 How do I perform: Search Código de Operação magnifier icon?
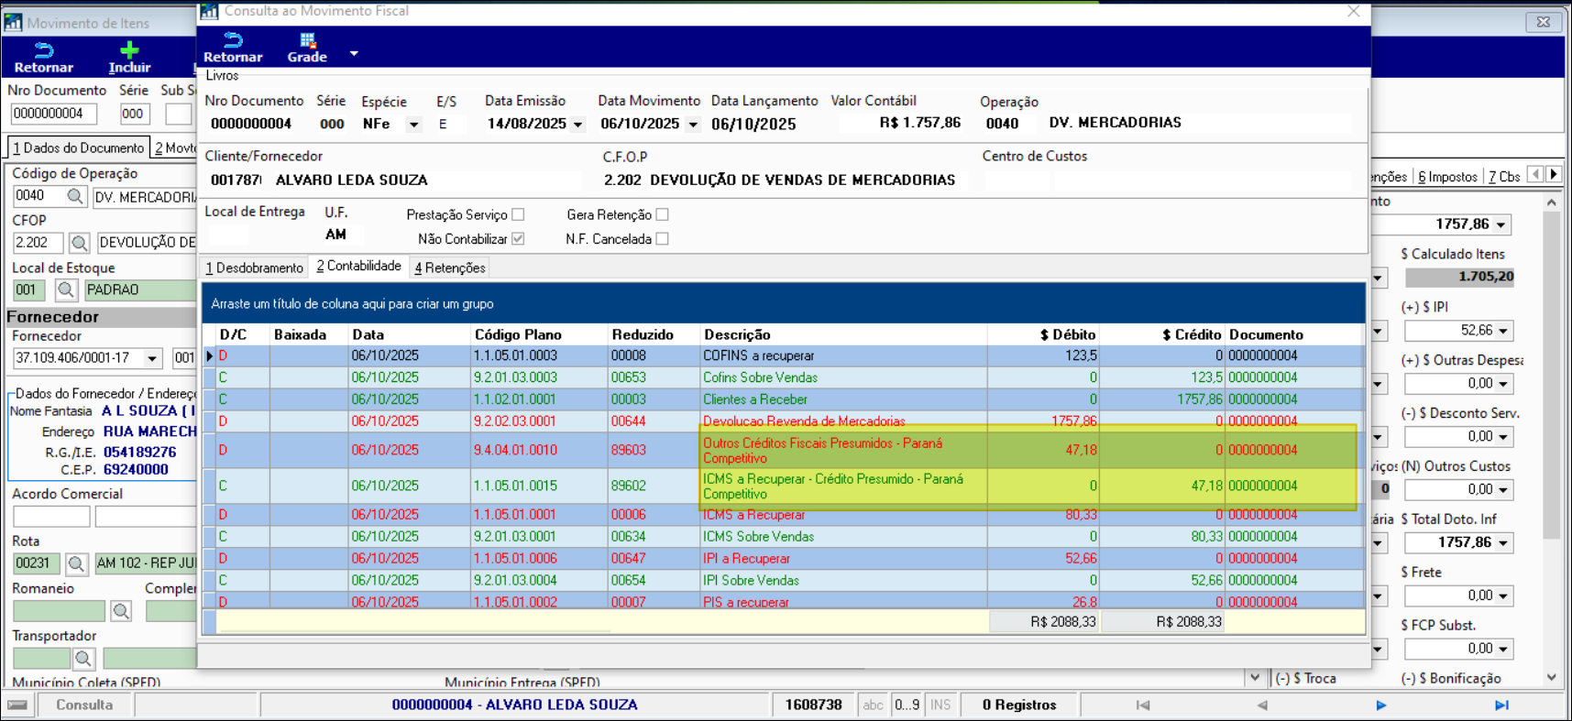point(75,196)
